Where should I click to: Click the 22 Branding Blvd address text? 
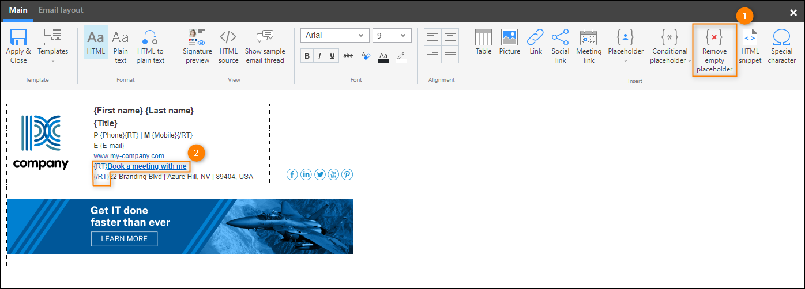point(181,177)
